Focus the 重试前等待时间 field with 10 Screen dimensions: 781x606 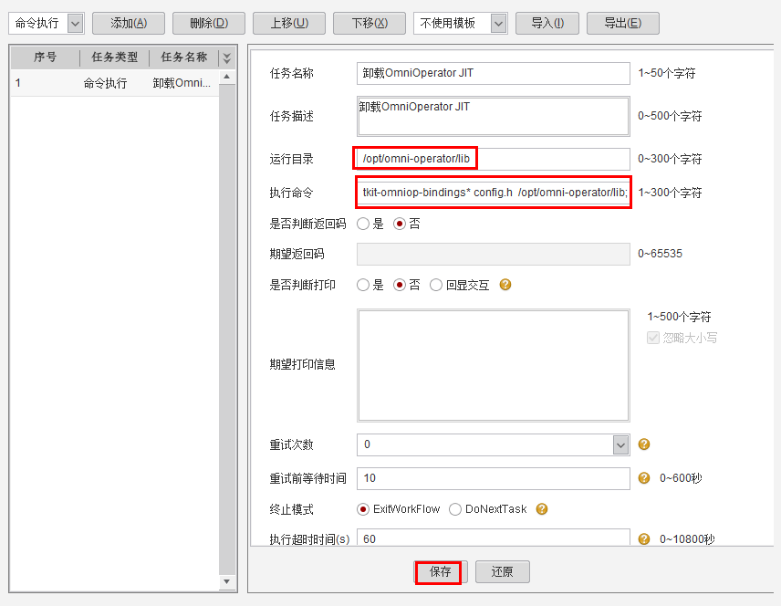pyautogui.click(x=493, y=478)
